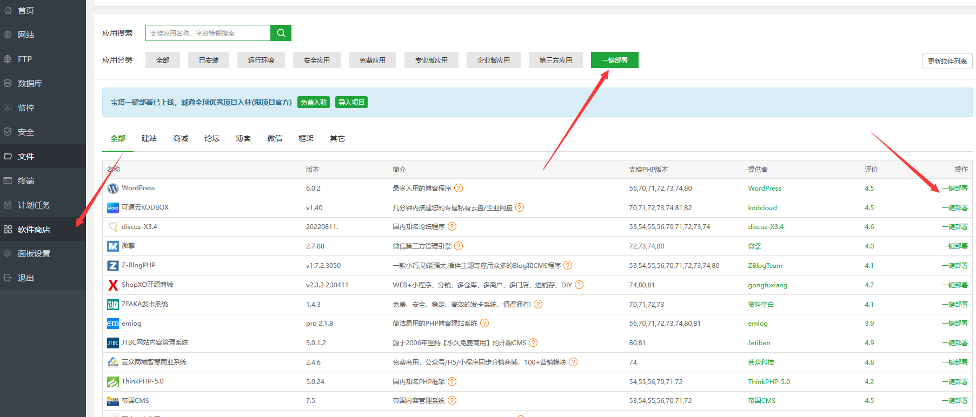Click the emlog app logo icon

click(113, 324)
